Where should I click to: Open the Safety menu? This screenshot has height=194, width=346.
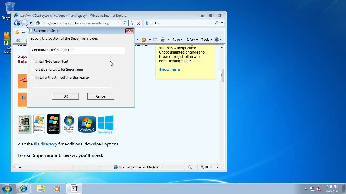click(x=192, y=40)
